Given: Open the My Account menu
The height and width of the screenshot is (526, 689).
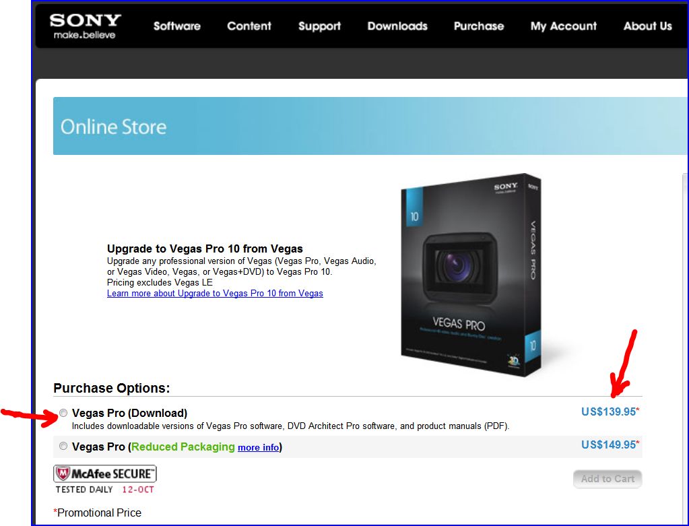Looking at the screenshot, I should click(x=563, y=26).
